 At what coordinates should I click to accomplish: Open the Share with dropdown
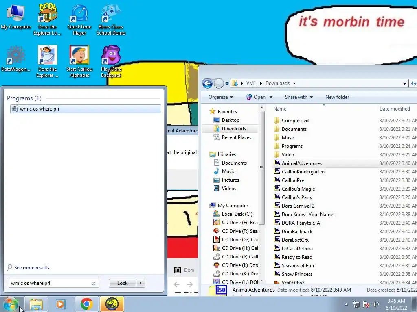click(x=298, y=97)
